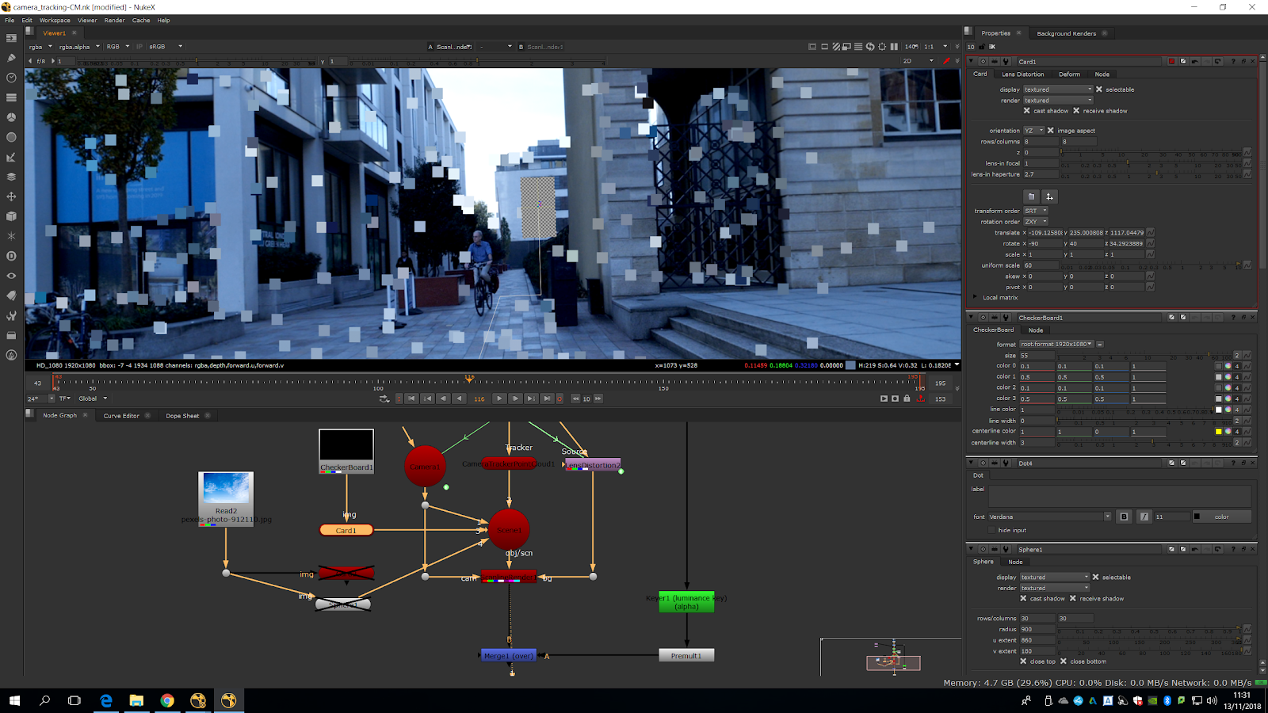Image resolution: width=1268 pixels, height=713 pixels.
Task: Click the Dot4 font color button
Action: [1221, 517]
